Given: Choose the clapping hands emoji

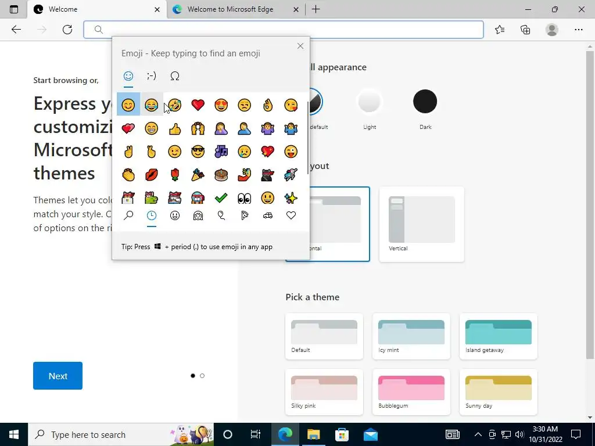Looking at the screenshot, I should pyautogui.click(x=128, y=175).
